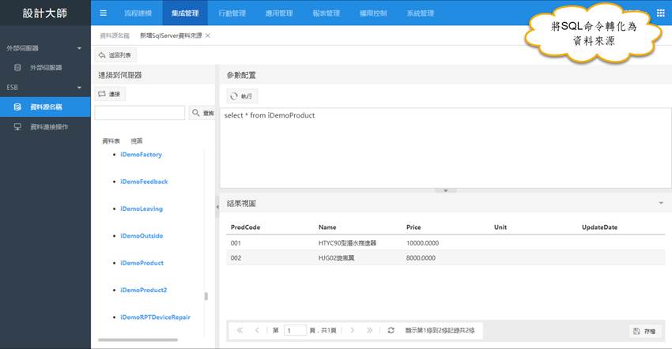Open the iDemoProduct table link

142,263
